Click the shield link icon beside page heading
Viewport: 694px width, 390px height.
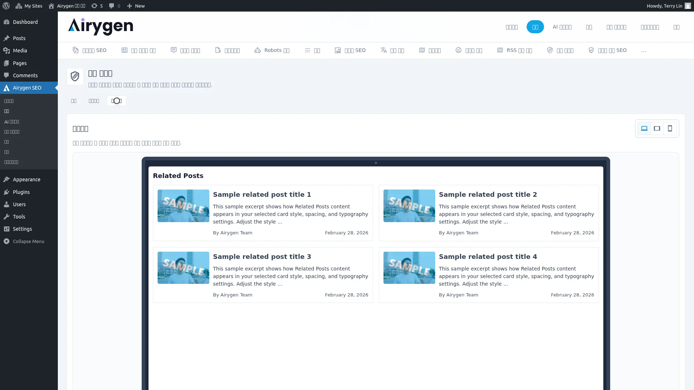(x=75, y=77)
